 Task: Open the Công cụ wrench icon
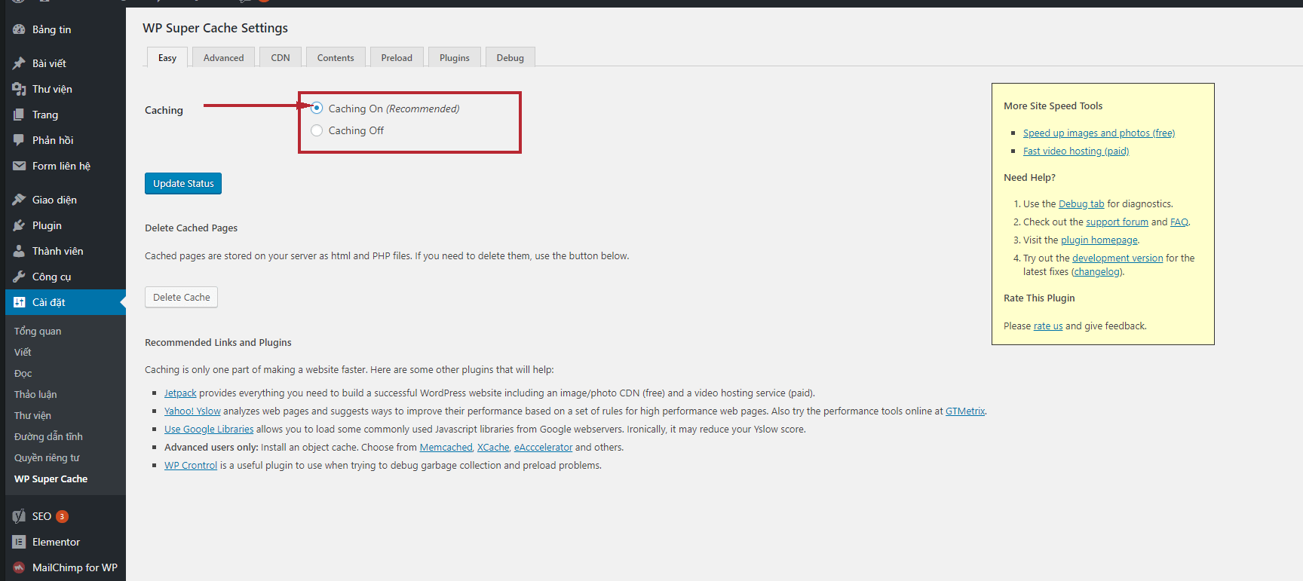19,277
